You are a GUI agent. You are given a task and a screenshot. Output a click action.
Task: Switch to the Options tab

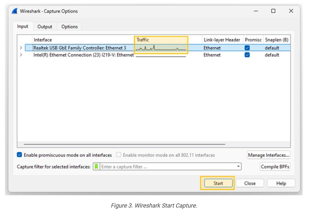(x=69, y=27)
